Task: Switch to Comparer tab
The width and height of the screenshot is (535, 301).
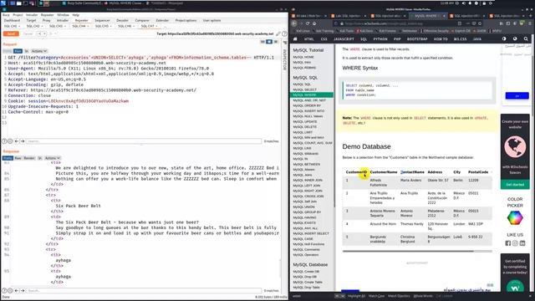Action: tap(142, 20)
